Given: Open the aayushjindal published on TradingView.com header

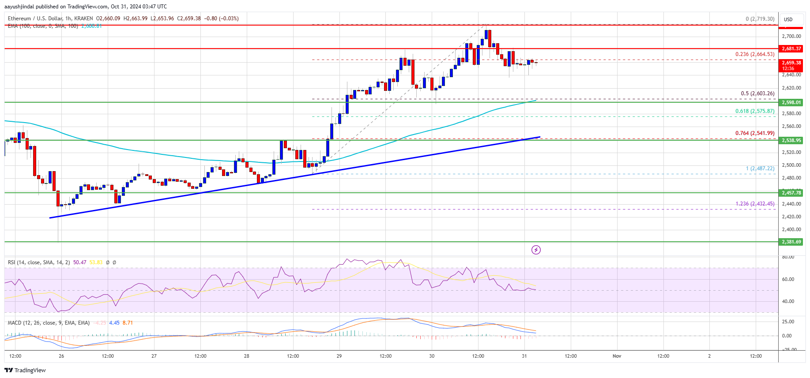Looking at the screenshot, I should pyautogui.click(x=86, y=6).
